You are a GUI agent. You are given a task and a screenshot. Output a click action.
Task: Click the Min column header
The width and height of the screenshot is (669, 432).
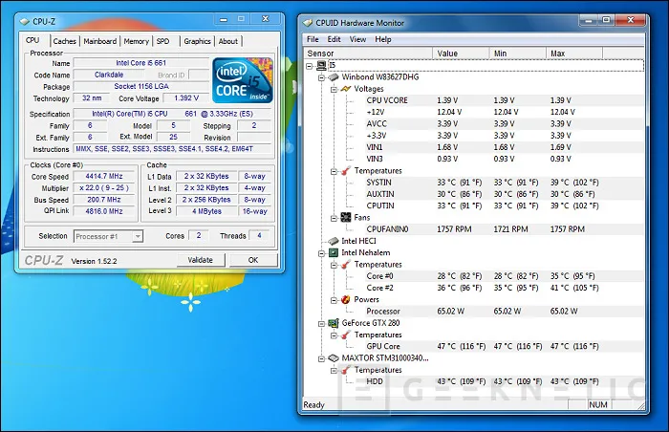[x=518, y=54]
